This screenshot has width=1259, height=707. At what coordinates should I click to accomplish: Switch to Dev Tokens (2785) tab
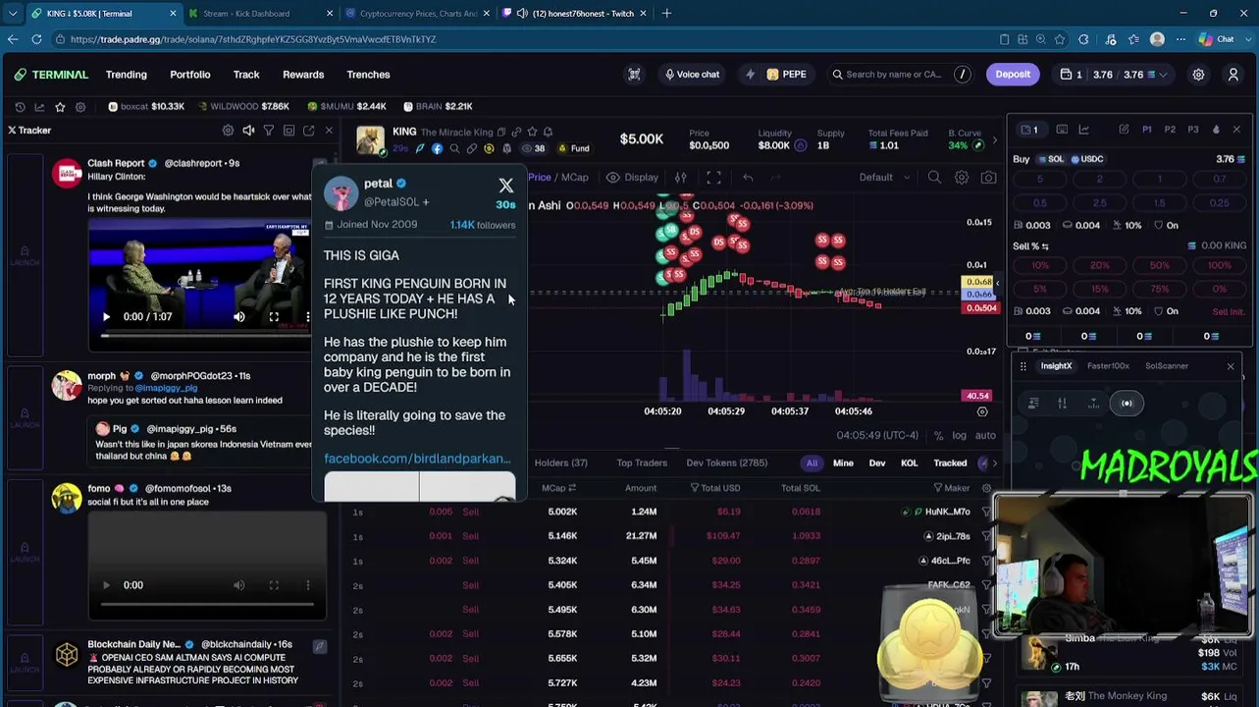pyautogui.click(x=727, y=462)
